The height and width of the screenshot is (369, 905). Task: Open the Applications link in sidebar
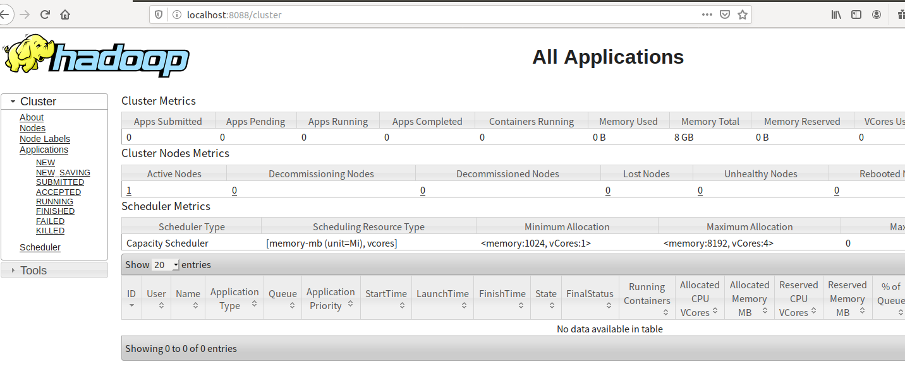pos(44,149)
